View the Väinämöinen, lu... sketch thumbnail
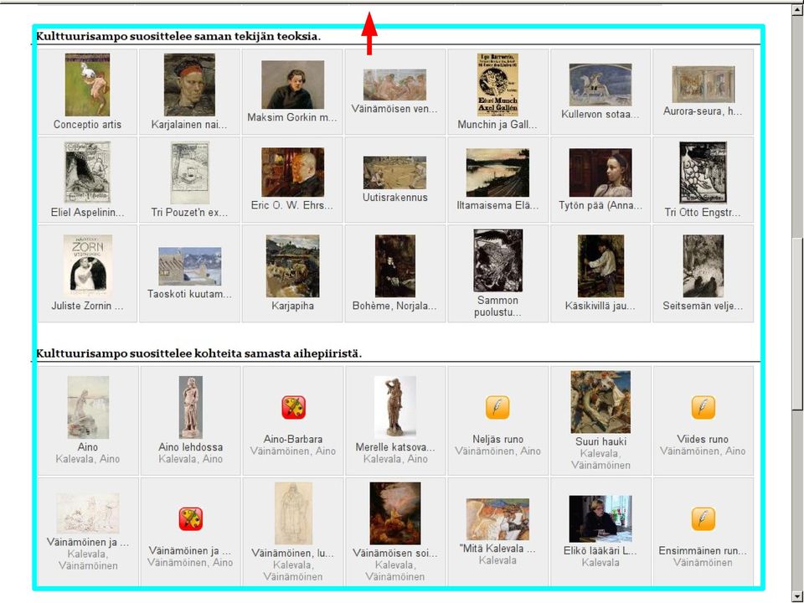The image size is (804, 603). (x=293, y=513)
